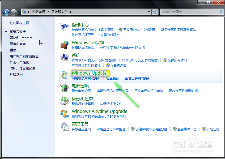Open 轻松访问 category
This screenshot has width=225, height=159.
[x=16, y=74]
